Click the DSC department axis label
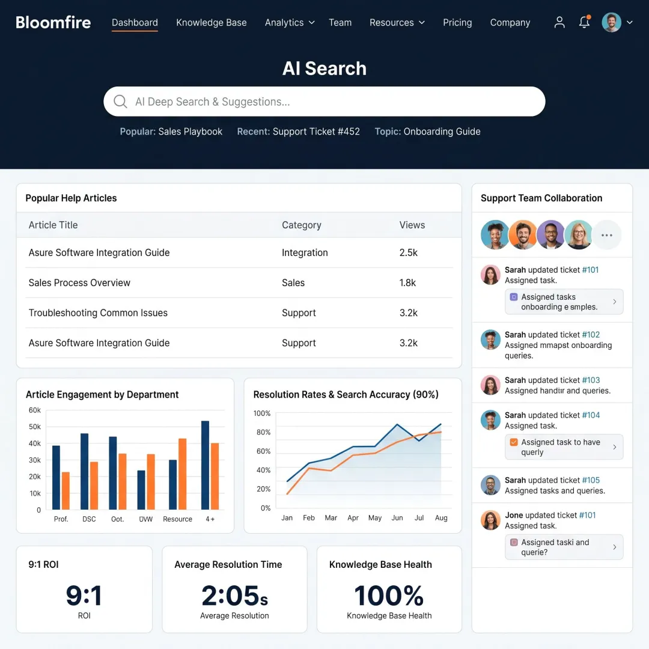The image size is (649, 649). pos(89,519)
